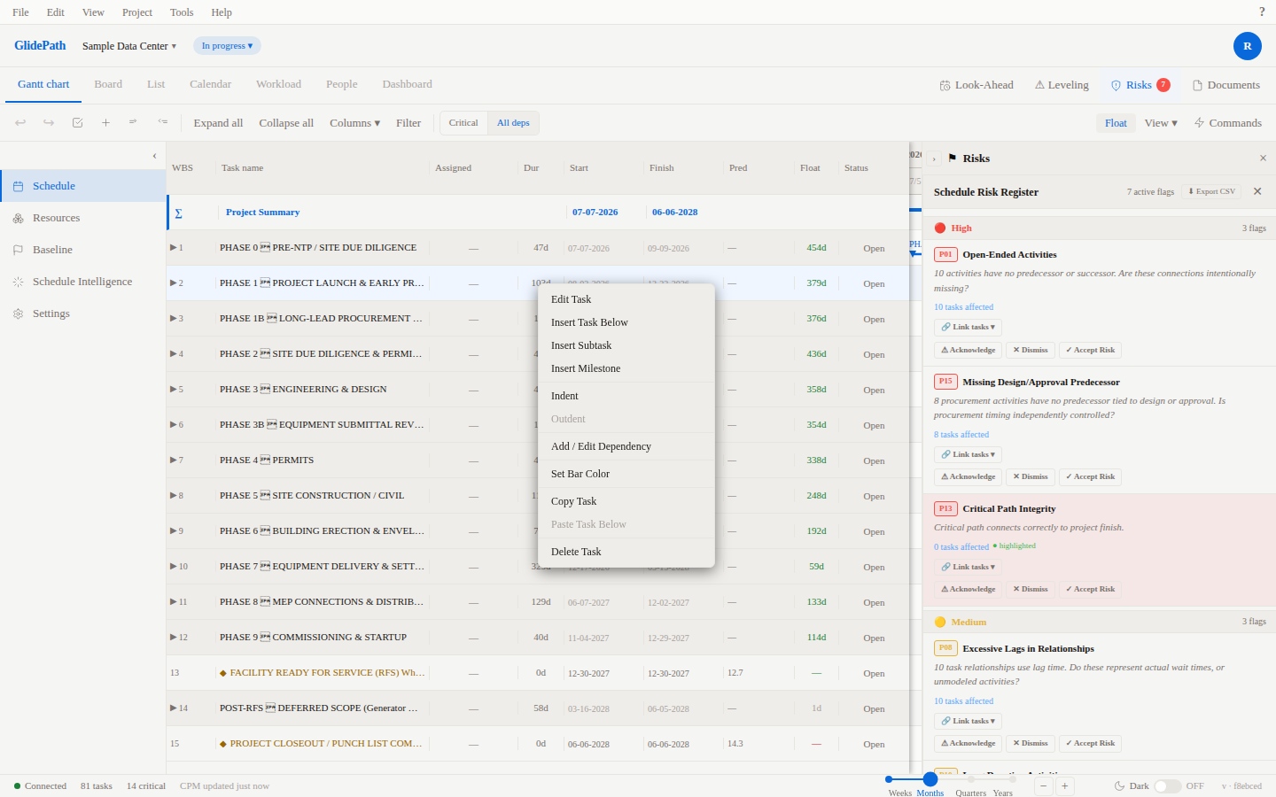Expand the PHASE 0 PRE-NTP row
This screenshot has width=1276, height=797.
tap(174, 247)
